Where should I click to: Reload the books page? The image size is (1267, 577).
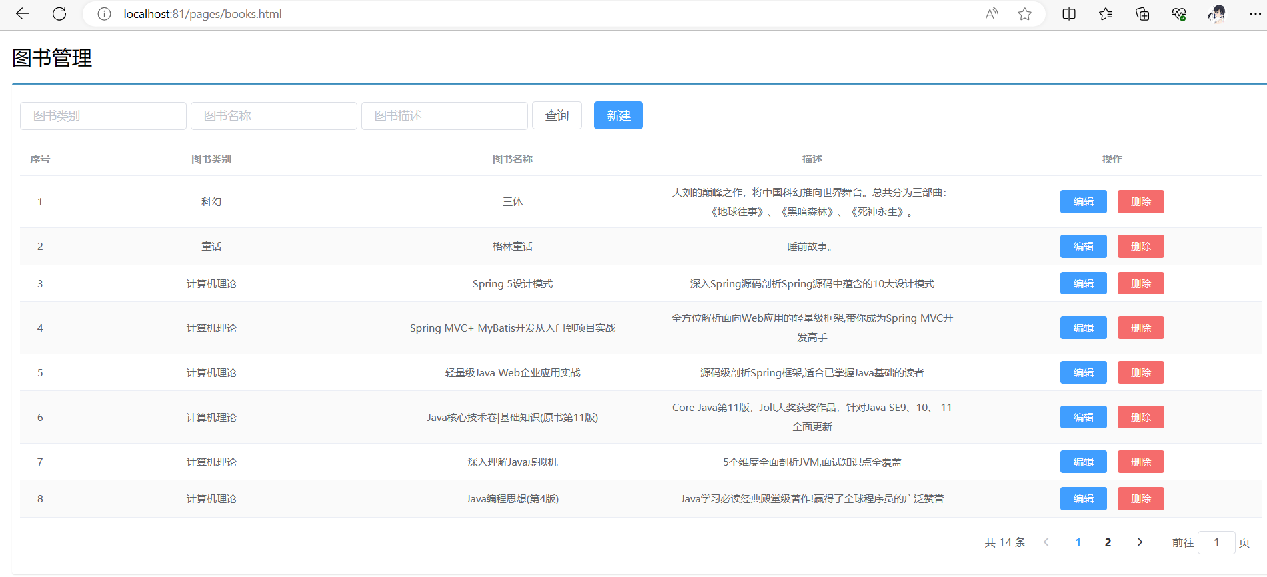click(x=59, y=14)
